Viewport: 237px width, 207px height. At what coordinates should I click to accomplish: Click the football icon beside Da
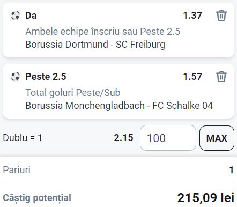coord(16,16)
